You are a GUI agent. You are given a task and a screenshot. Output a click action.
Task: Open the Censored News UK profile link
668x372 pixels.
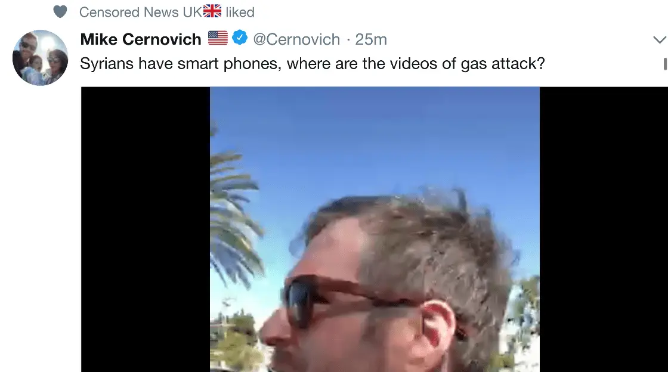point(140,13)
